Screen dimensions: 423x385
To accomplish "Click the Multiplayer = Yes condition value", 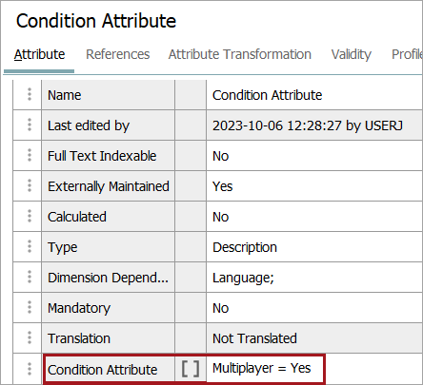I will click(x=262, y=368).
